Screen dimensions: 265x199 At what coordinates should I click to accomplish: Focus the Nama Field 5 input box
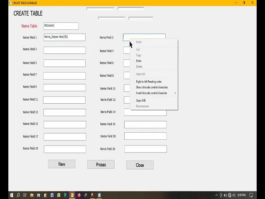point(65,63)
